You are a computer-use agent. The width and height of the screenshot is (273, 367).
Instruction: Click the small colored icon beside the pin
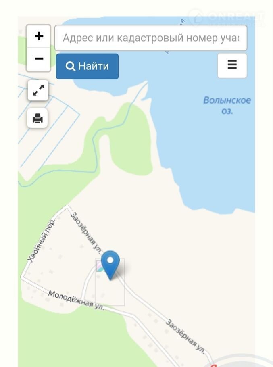[x=100, y=267]
